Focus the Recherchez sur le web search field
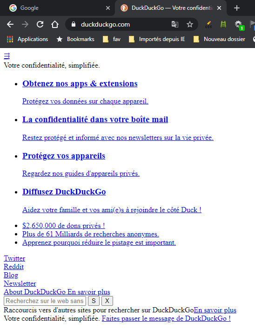This screenshot has height=331, width=255. 45,301
